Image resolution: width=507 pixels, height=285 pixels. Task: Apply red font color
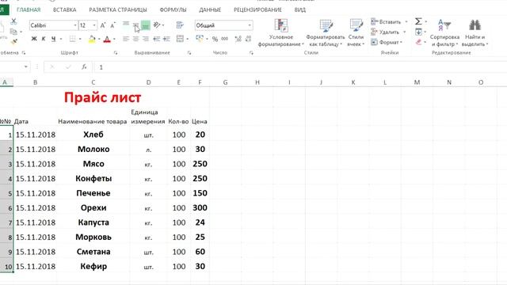[107, 39]
